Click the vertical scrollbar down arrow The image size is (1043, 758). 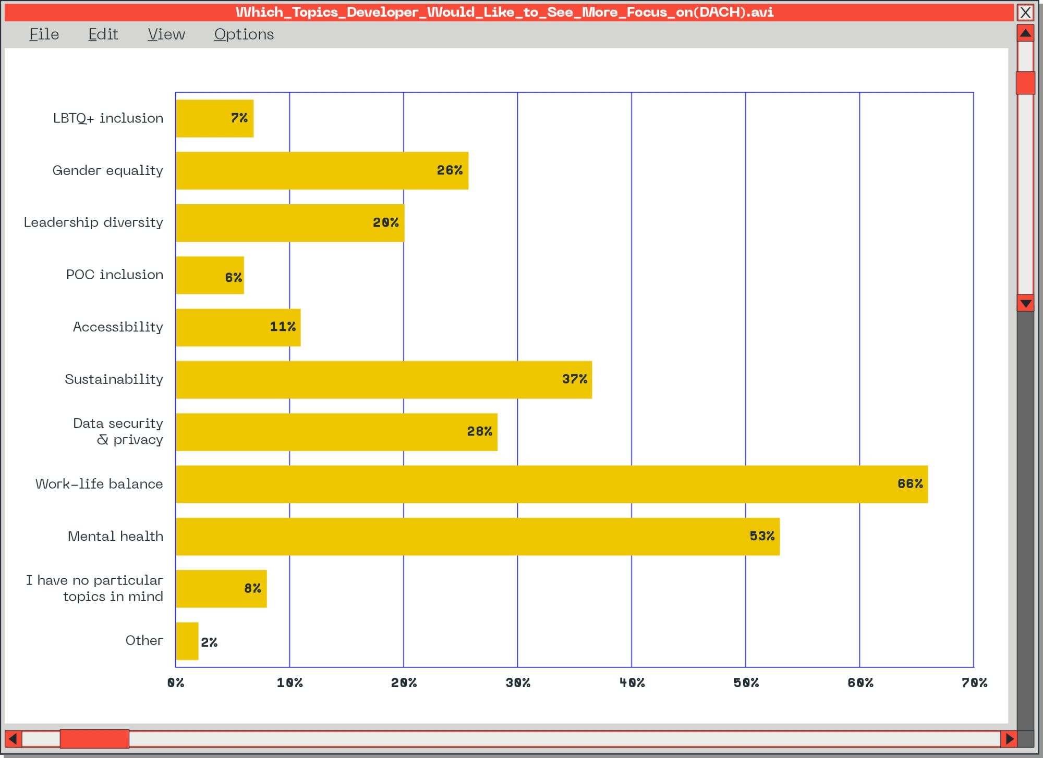point(1026,303)
